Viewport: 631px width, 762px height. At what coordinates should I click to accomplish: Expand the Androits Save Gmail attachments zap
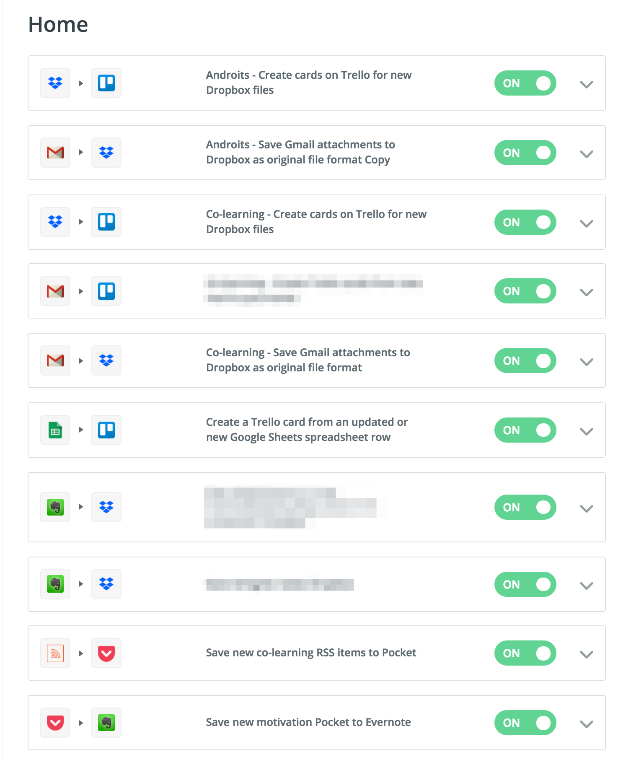tap(586, 154)
